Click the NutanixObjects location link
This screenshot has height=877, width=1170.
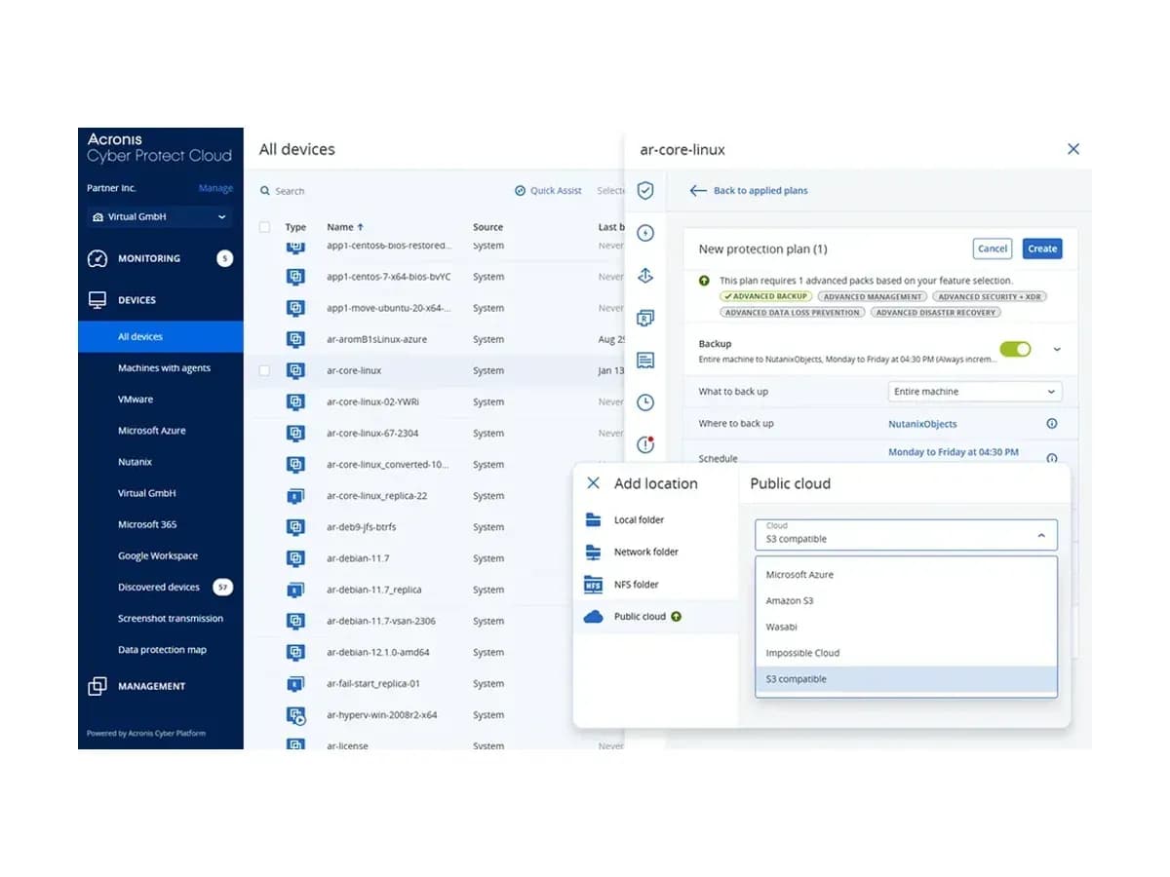pyautogui.click(x=922, y=424)
